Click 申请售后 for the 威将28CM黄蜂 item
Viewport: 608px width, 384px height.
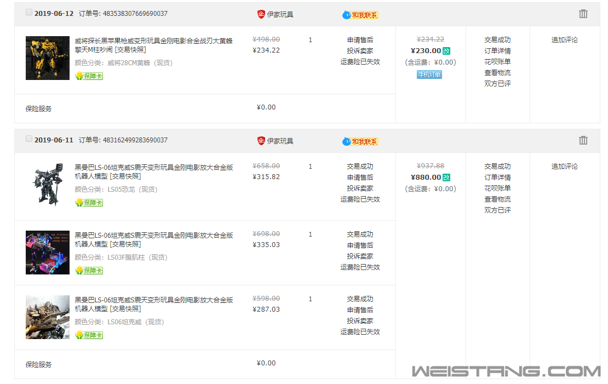point(360,39)
